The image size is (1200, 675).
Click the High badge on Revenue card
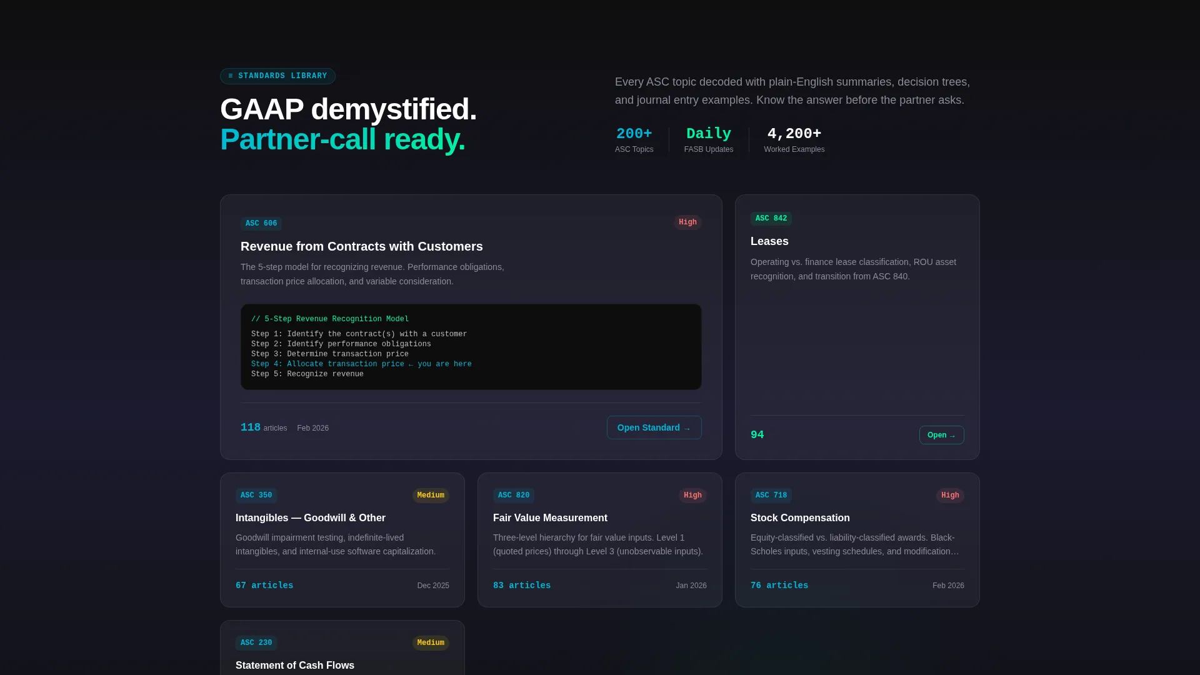click(687, 222)
